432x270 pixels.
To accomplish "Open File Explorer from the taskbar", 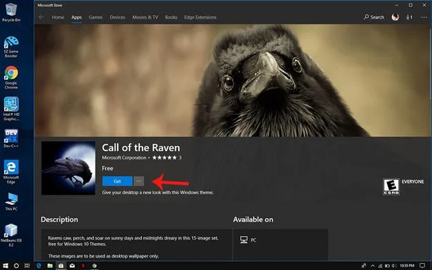I will 50,266.
